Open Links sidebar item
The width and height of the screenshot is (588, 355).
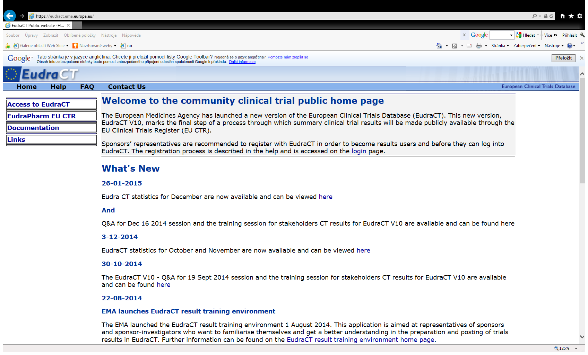tap(51, 139)
